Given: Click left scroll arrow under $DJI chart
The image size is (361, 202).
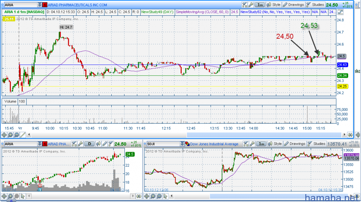Looking at the screenshot, I should pyautogui.click(x=172, y=196).
